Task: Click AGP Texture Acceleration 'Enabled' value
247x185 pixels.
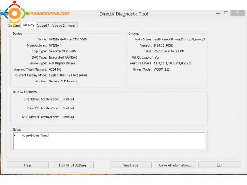Action: (68, 117)
